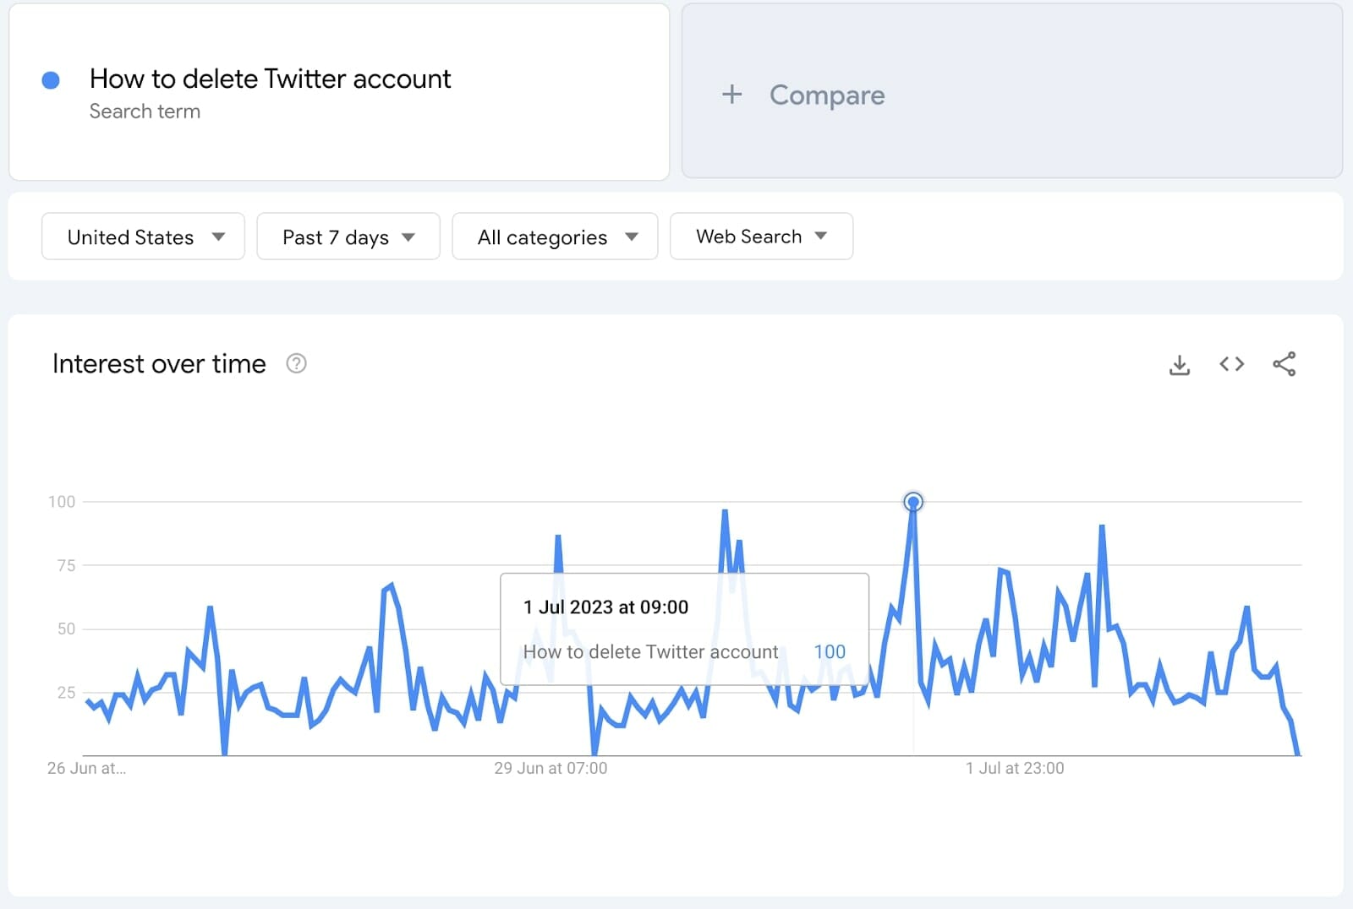The height and width of the screenshot is (909, 1353).
Task: Edit the "How to delete Twitter account" term
Action: [270, 79]
